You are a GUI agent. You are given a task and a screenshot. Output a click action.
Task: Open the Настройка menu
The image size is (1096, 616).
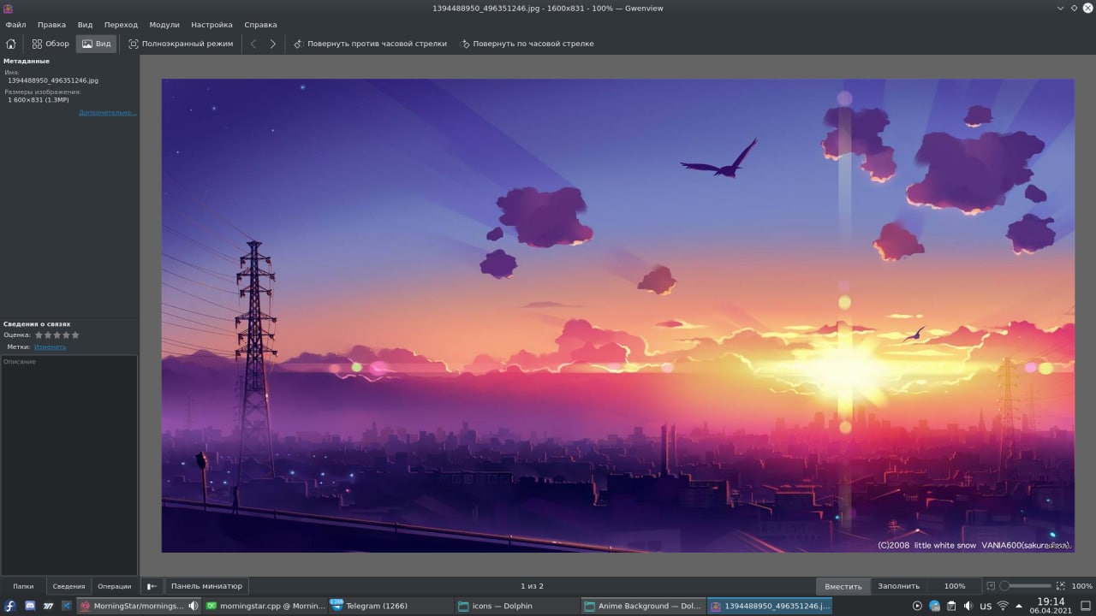(211, 25)
